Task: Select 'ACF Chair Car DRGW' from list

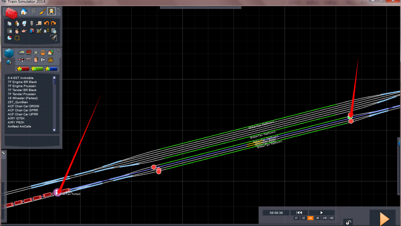Action: click(23, 106)
